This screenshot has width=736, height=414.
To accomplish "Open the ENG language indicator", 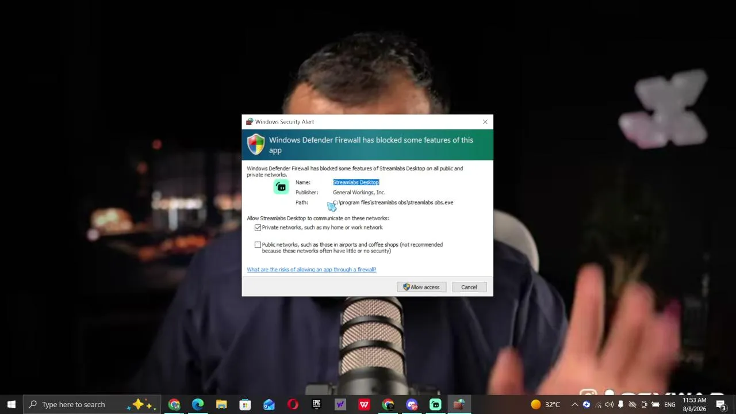I will 670,404.
